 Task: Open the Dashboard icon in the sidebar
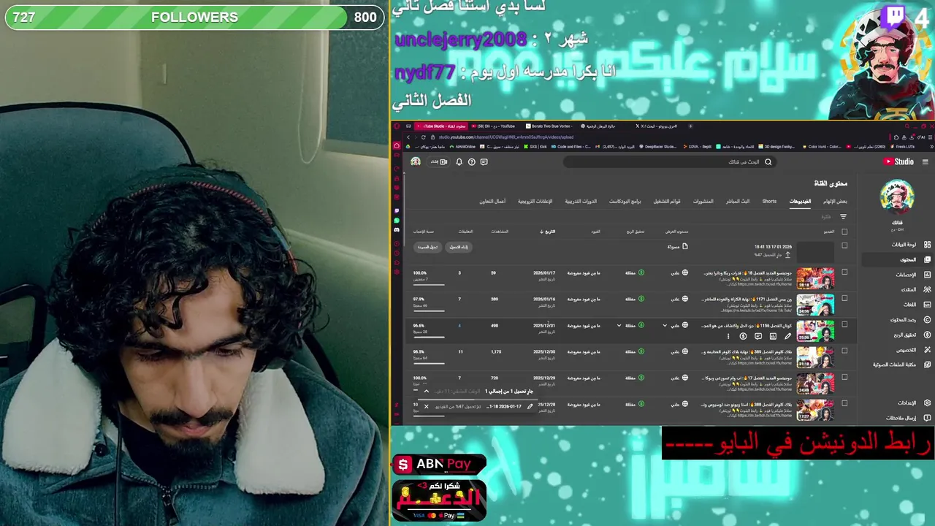click(x=927, y=245)
